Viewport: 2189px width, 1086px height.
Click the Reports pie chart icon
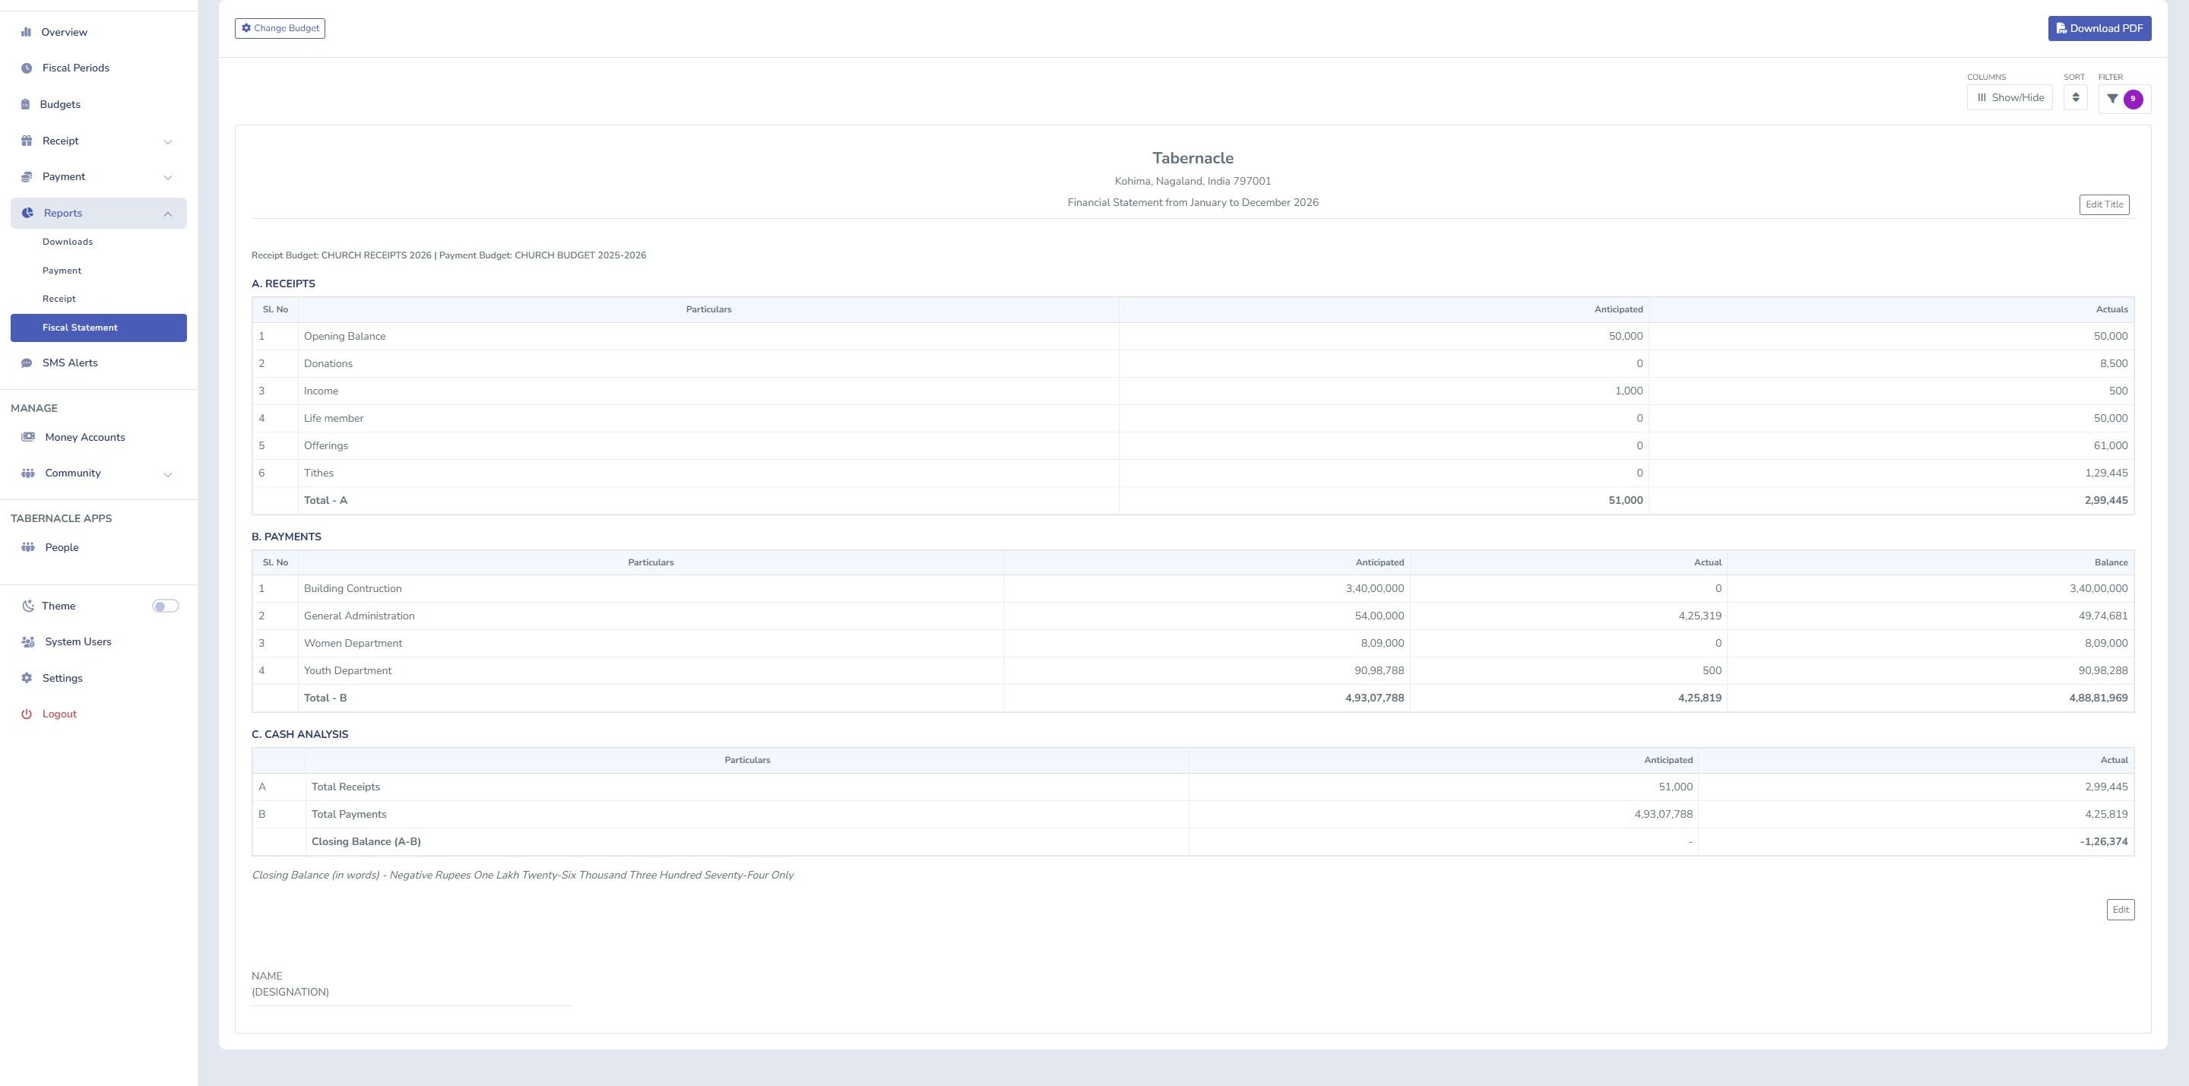pos(27,214)
